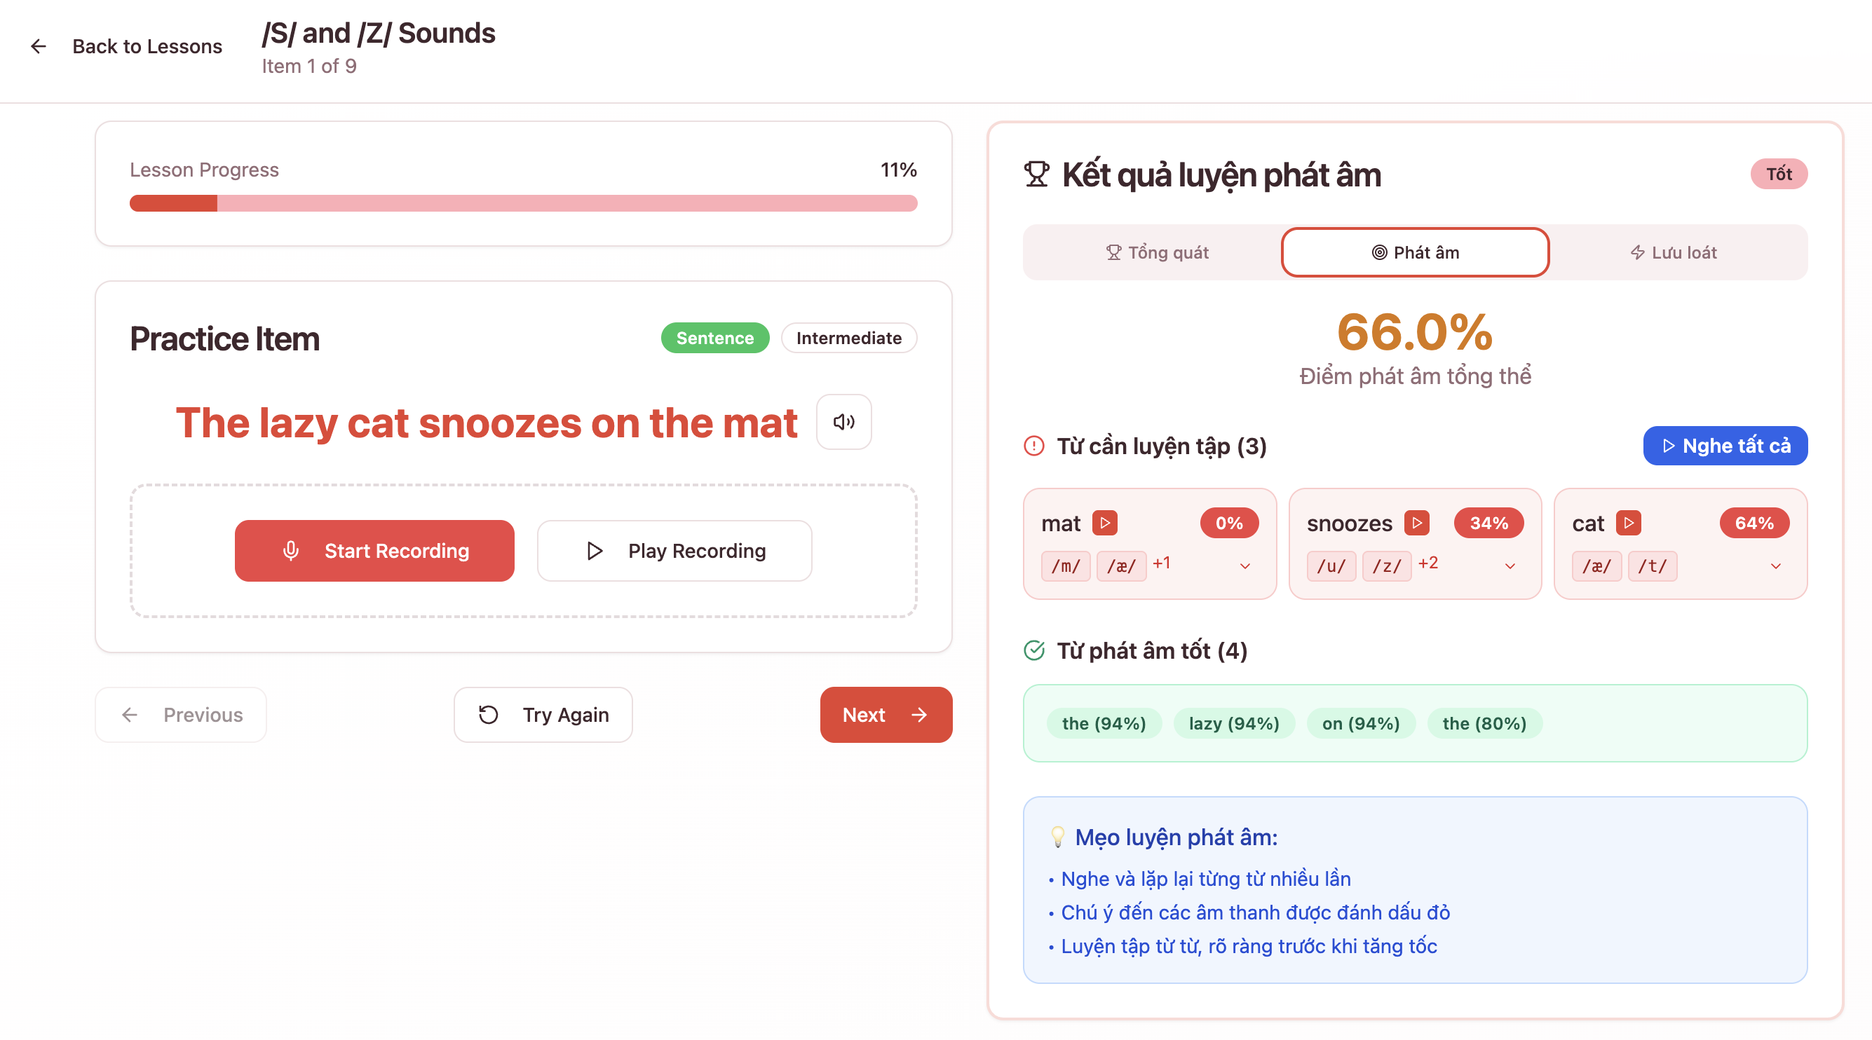Go to the Next practice item
Image resolution: width=1872 pixels, height=1040 pixels.
click(x=885, y=715)
